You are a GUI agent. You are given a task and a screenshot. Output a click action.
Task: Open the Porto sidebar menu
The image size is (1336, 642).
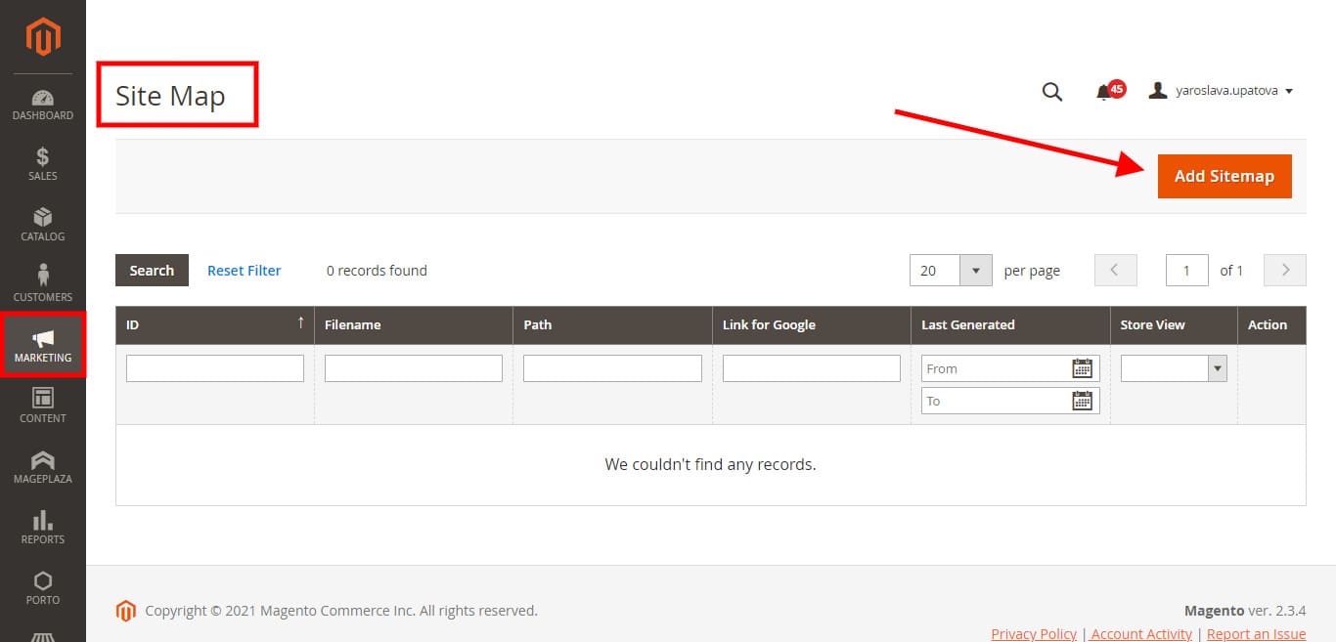[x=43, y=588]
